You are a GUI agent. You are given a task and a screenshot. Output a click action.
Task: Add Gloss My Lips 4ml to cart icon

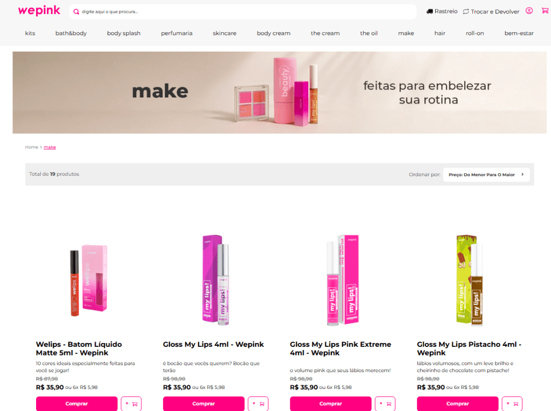coord(258,403)
